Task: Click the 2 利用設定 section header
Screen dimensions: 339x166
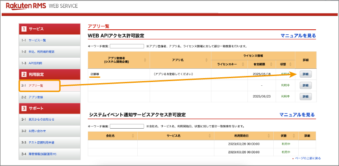Action: point(50,74)
